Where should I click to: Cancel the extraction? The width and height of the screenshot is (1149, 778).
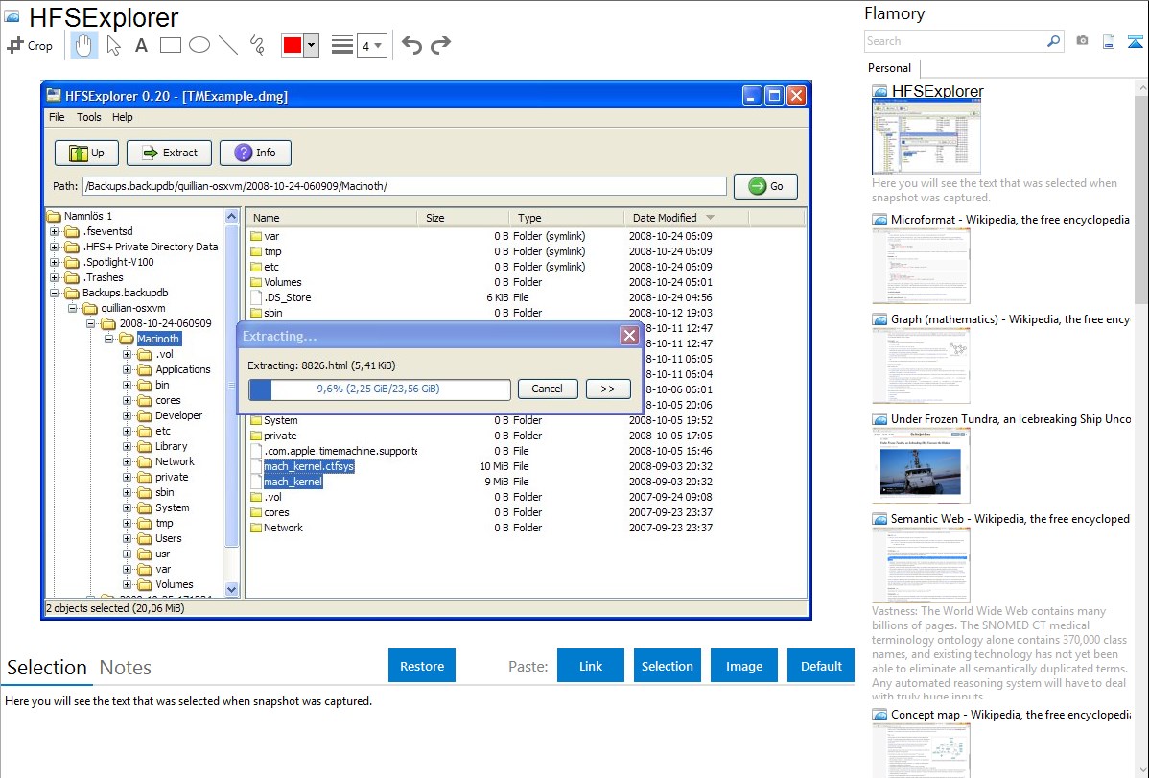pyautogui.click(x=548, y=389)
